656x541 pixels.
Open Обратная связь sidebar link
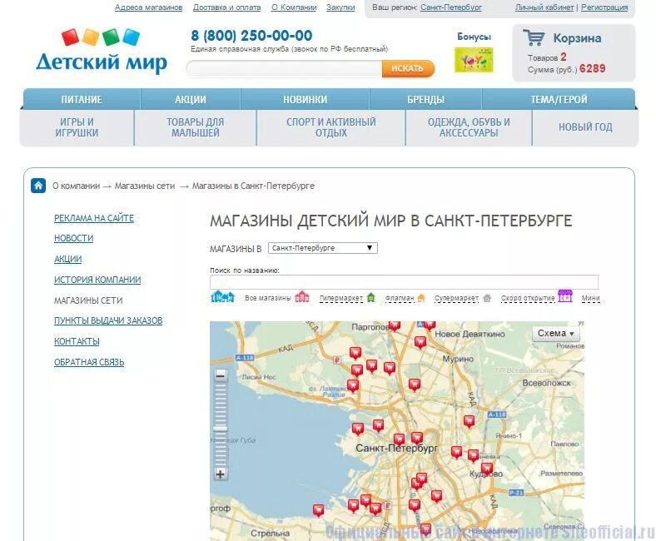[x=89, y=362]
